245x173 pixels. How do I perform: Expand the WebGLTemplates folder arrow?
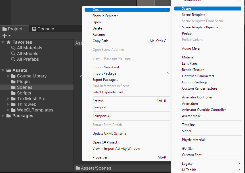pos(8,110)
